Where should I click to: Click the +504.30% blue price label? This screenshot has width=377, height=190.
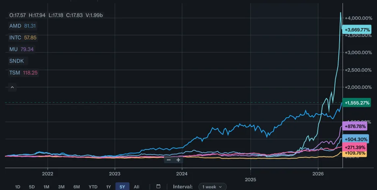355,139
